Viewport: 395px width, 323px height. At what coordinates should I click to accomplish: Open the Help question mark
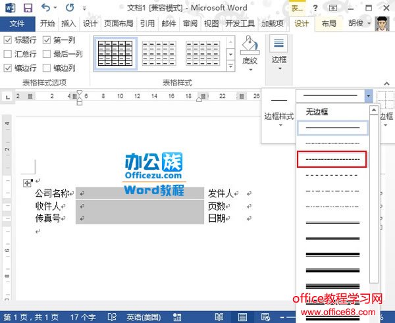point(315,9)
